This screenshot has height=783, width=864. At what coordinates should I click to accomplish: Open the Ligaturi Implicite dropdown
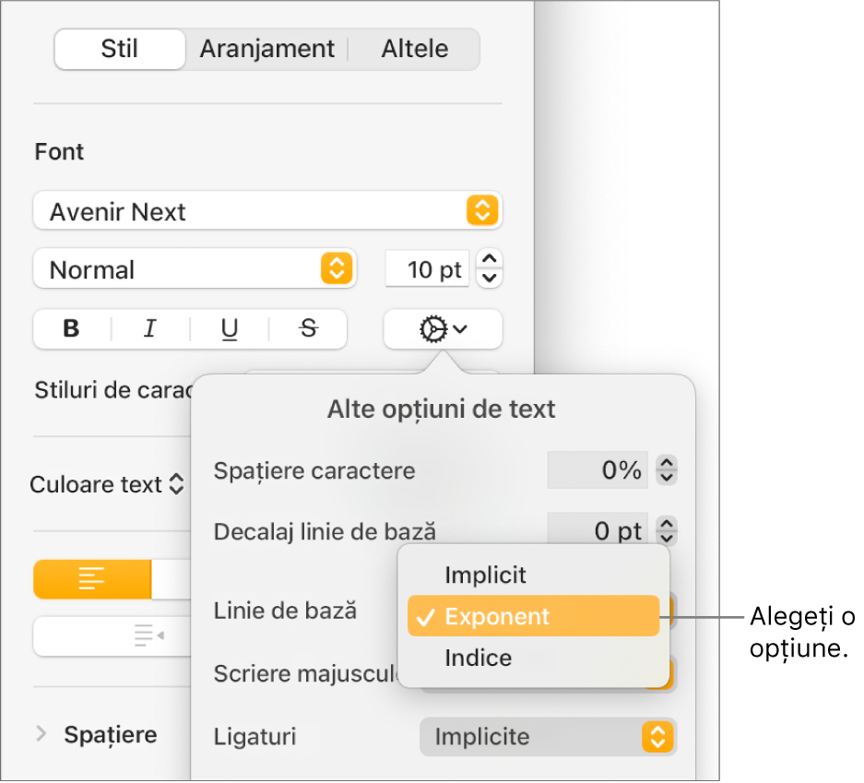coord(548,737)
